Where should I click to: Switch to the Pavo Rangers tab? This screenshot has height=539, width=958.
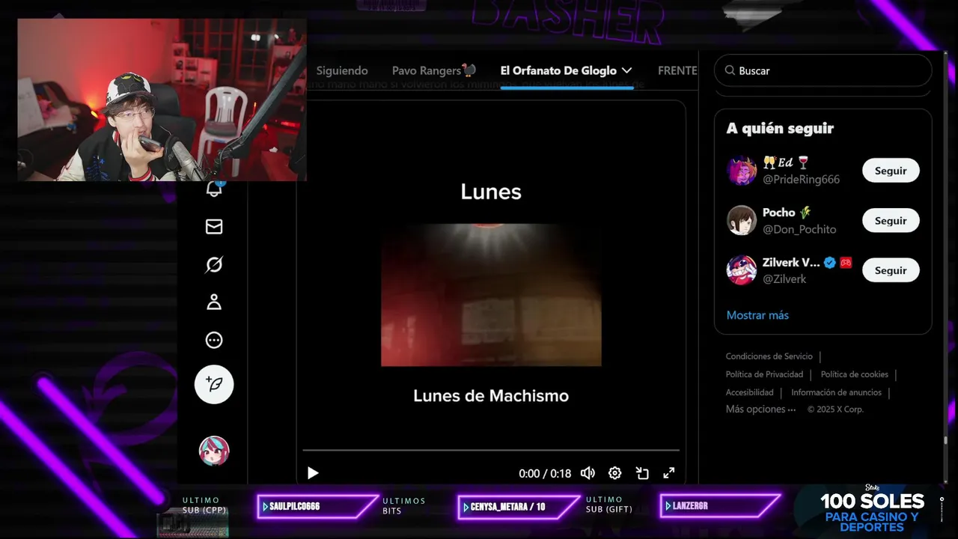434,70
